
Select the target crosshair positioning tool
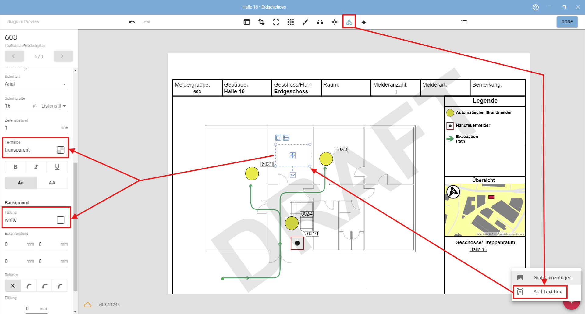[x=335, y=22]
